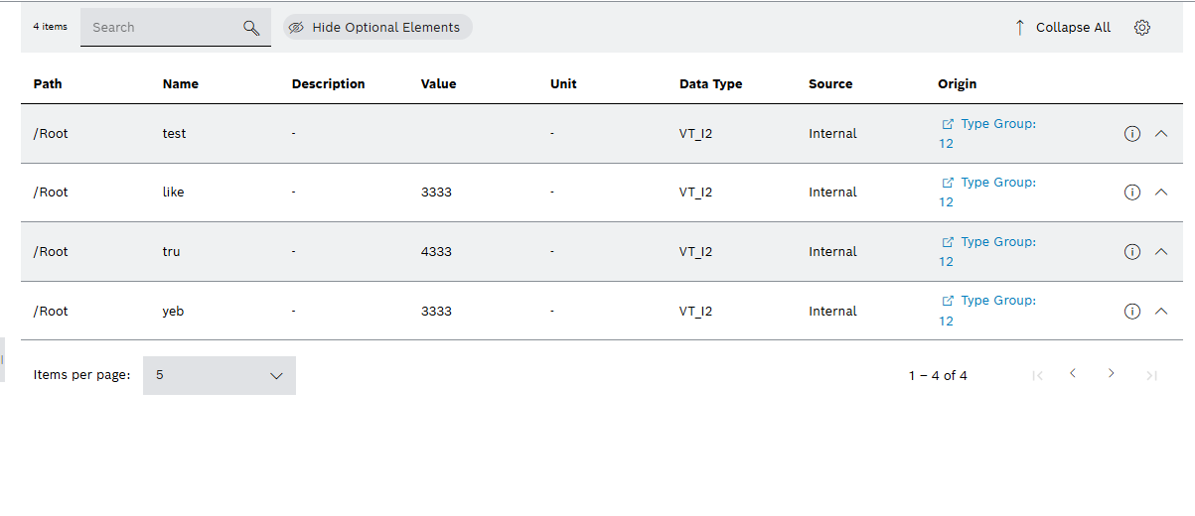The image size is (1195, 516).
Task: Collapse the yeb row chevron
Action: pos(1161,312)
